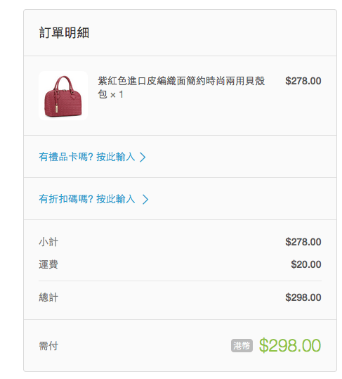Viewport: 342px width, 379px height.
Task: Click the 訂單明細 order details heading
Action: [64, 32]
